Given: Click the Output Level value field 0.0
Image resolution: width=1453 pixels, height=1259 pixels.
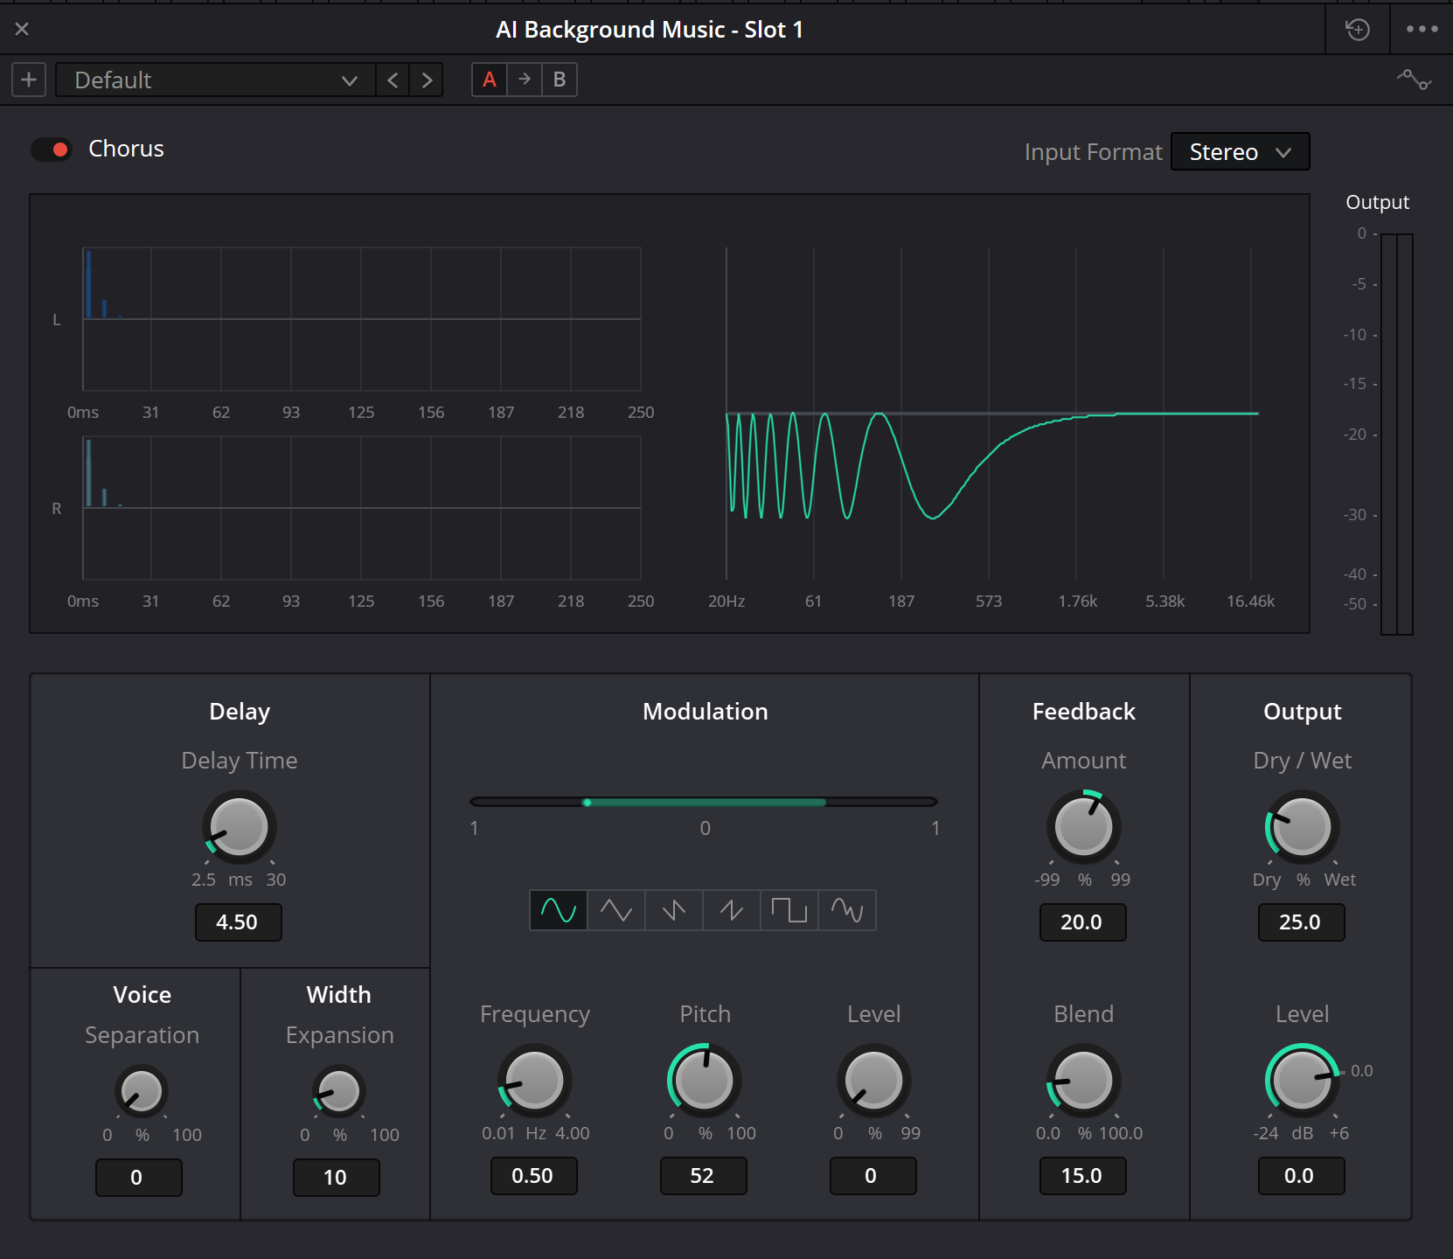Looking at the screenshot, I should 1301,1176.
